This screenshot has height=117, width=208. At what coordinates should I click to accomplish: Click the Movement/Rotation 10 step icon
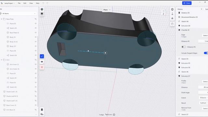point(179,17)
